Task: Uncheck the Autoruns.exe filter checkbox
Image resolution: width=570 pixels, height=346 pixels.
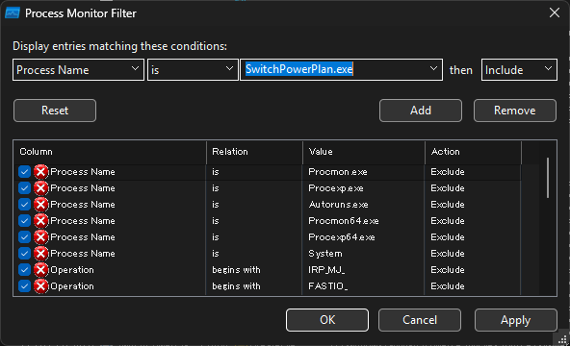Action: click(x=24, y=204)
